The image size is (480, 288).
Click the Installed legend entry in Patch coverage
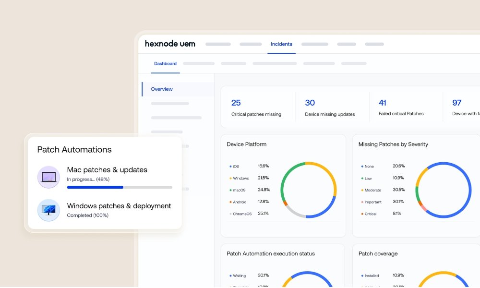(x=370, y=276)
